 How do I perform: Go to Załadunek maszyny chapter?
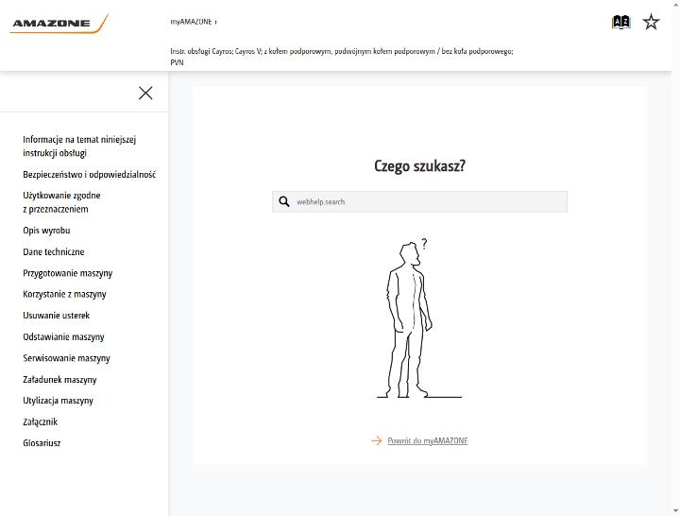[x=59, y=379]
